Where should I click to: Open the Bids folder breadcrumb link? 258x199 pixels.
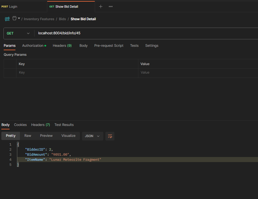[62, 19]
